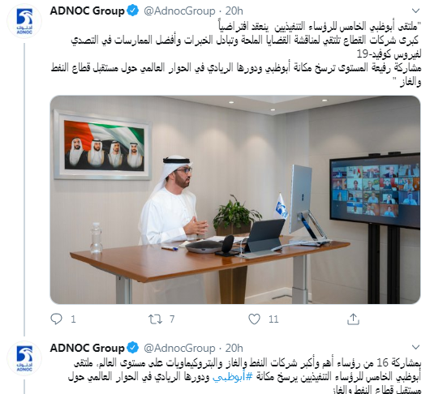Open the #أبوظبي hashtag link
The width and height of the screenshot is (430, 394).
coord(233,377)
